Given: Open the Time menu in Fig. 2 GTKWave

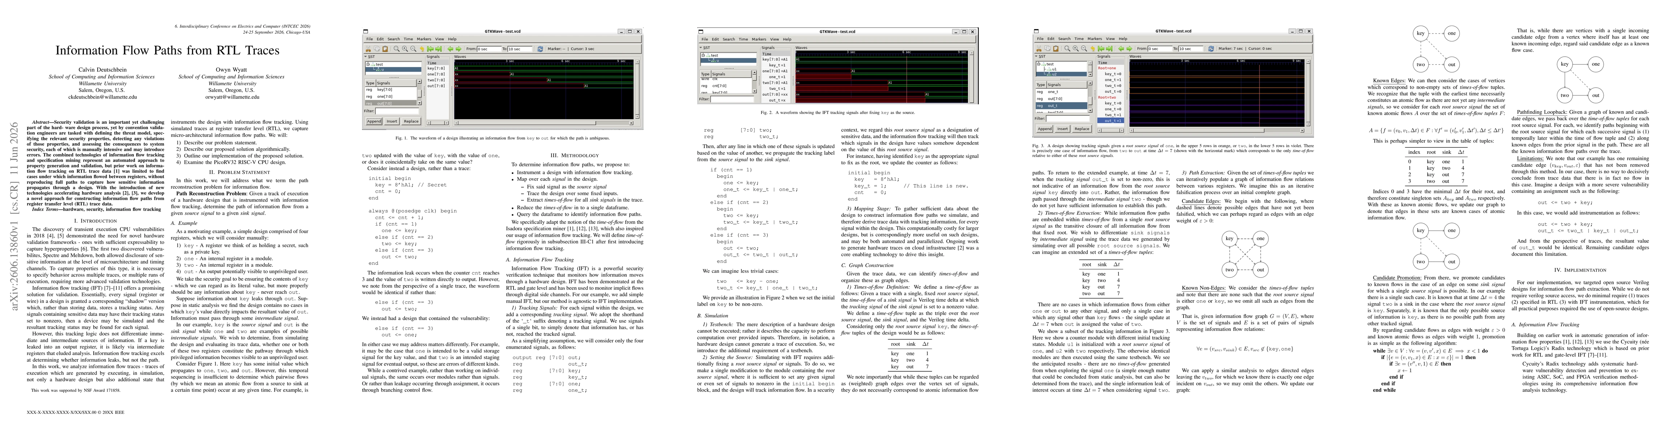Looking at the screenshot, I should tap(744, 40).
